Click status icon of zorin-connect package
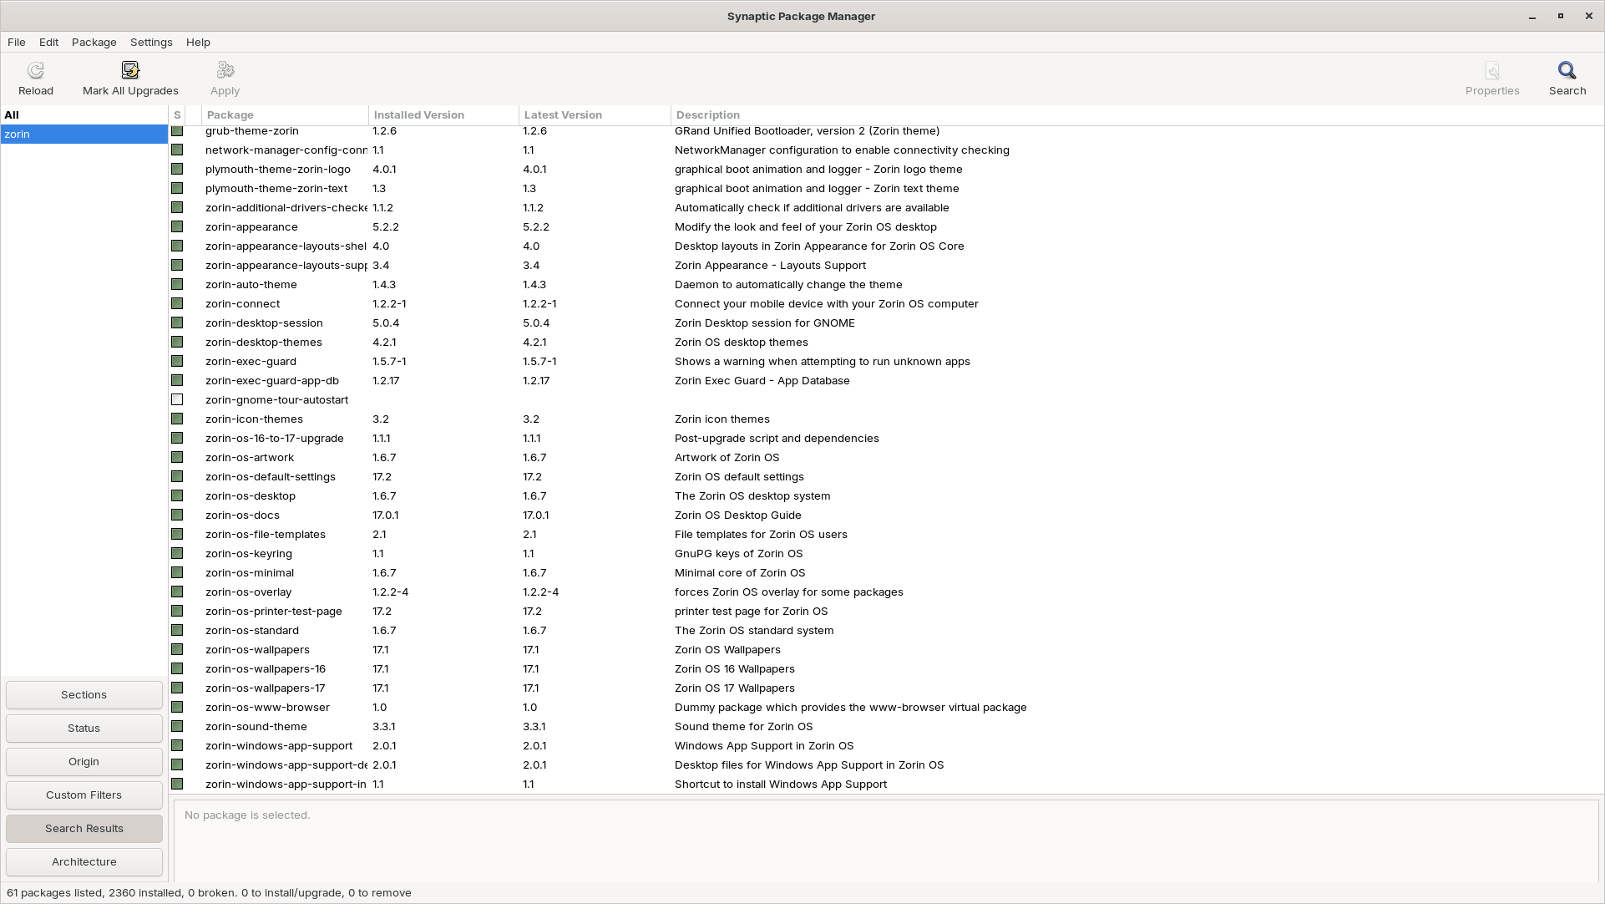This screenshot has height=904, width=1605. click(x=177, y=304)
